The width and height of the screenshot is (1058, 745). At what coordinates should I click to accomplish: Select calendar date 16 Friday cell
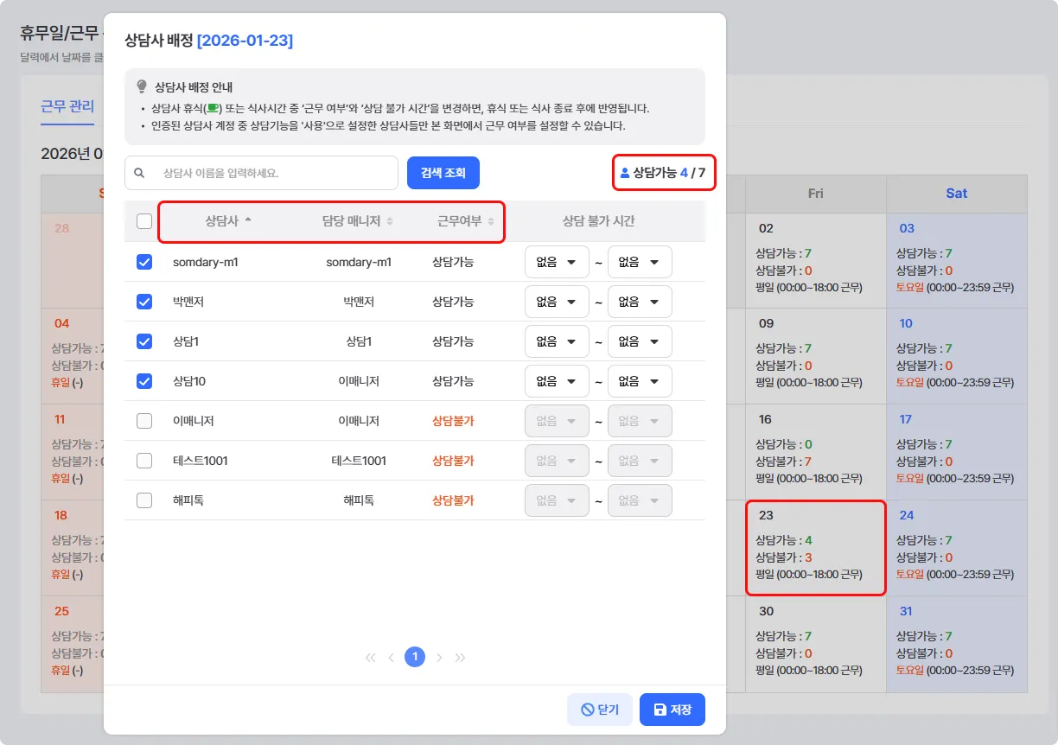click(x=816, y=452)
